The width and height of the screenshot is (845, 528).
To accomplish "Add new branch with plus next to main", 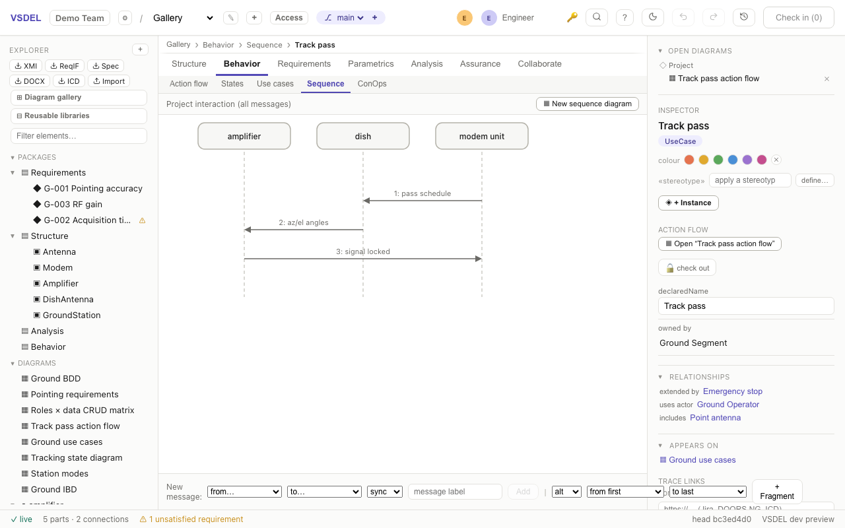I will 375,18.
